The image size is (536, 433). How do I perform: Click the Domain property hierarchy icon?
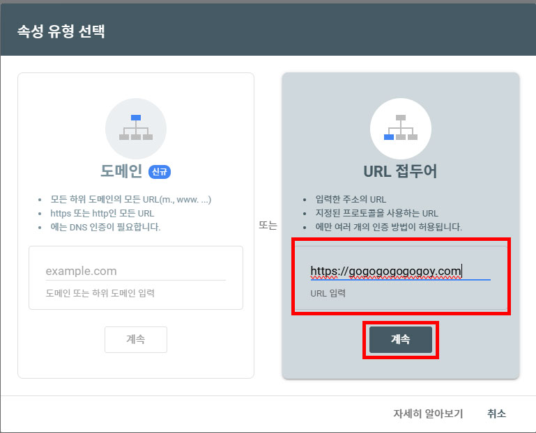coord(136,128)
